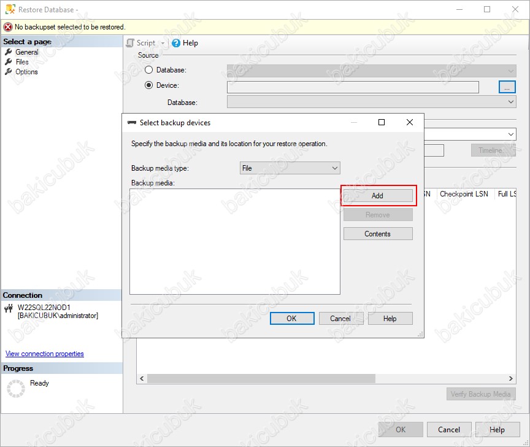Click the Verify Backup Media button
Viewport: 530px width, 447px height.
(481, 394)
